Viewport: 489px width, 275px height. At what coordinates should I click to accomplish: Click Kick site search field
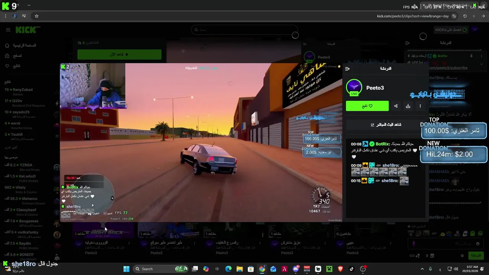click(x=244, y=30)
